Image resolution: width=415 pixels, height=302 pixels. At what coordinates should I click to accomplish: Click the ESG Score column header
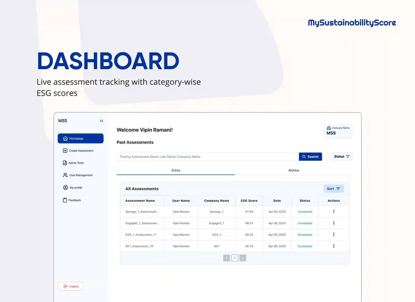tap(249, 201)
